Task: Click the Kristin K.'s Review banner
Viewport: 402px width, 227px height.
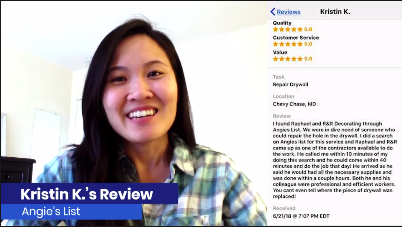Action: [x=89, y=193]
